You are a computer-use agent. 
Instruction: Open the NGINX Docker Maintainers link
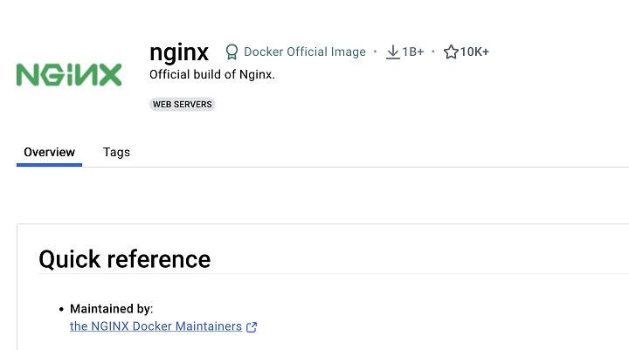(x=156, y=326)
